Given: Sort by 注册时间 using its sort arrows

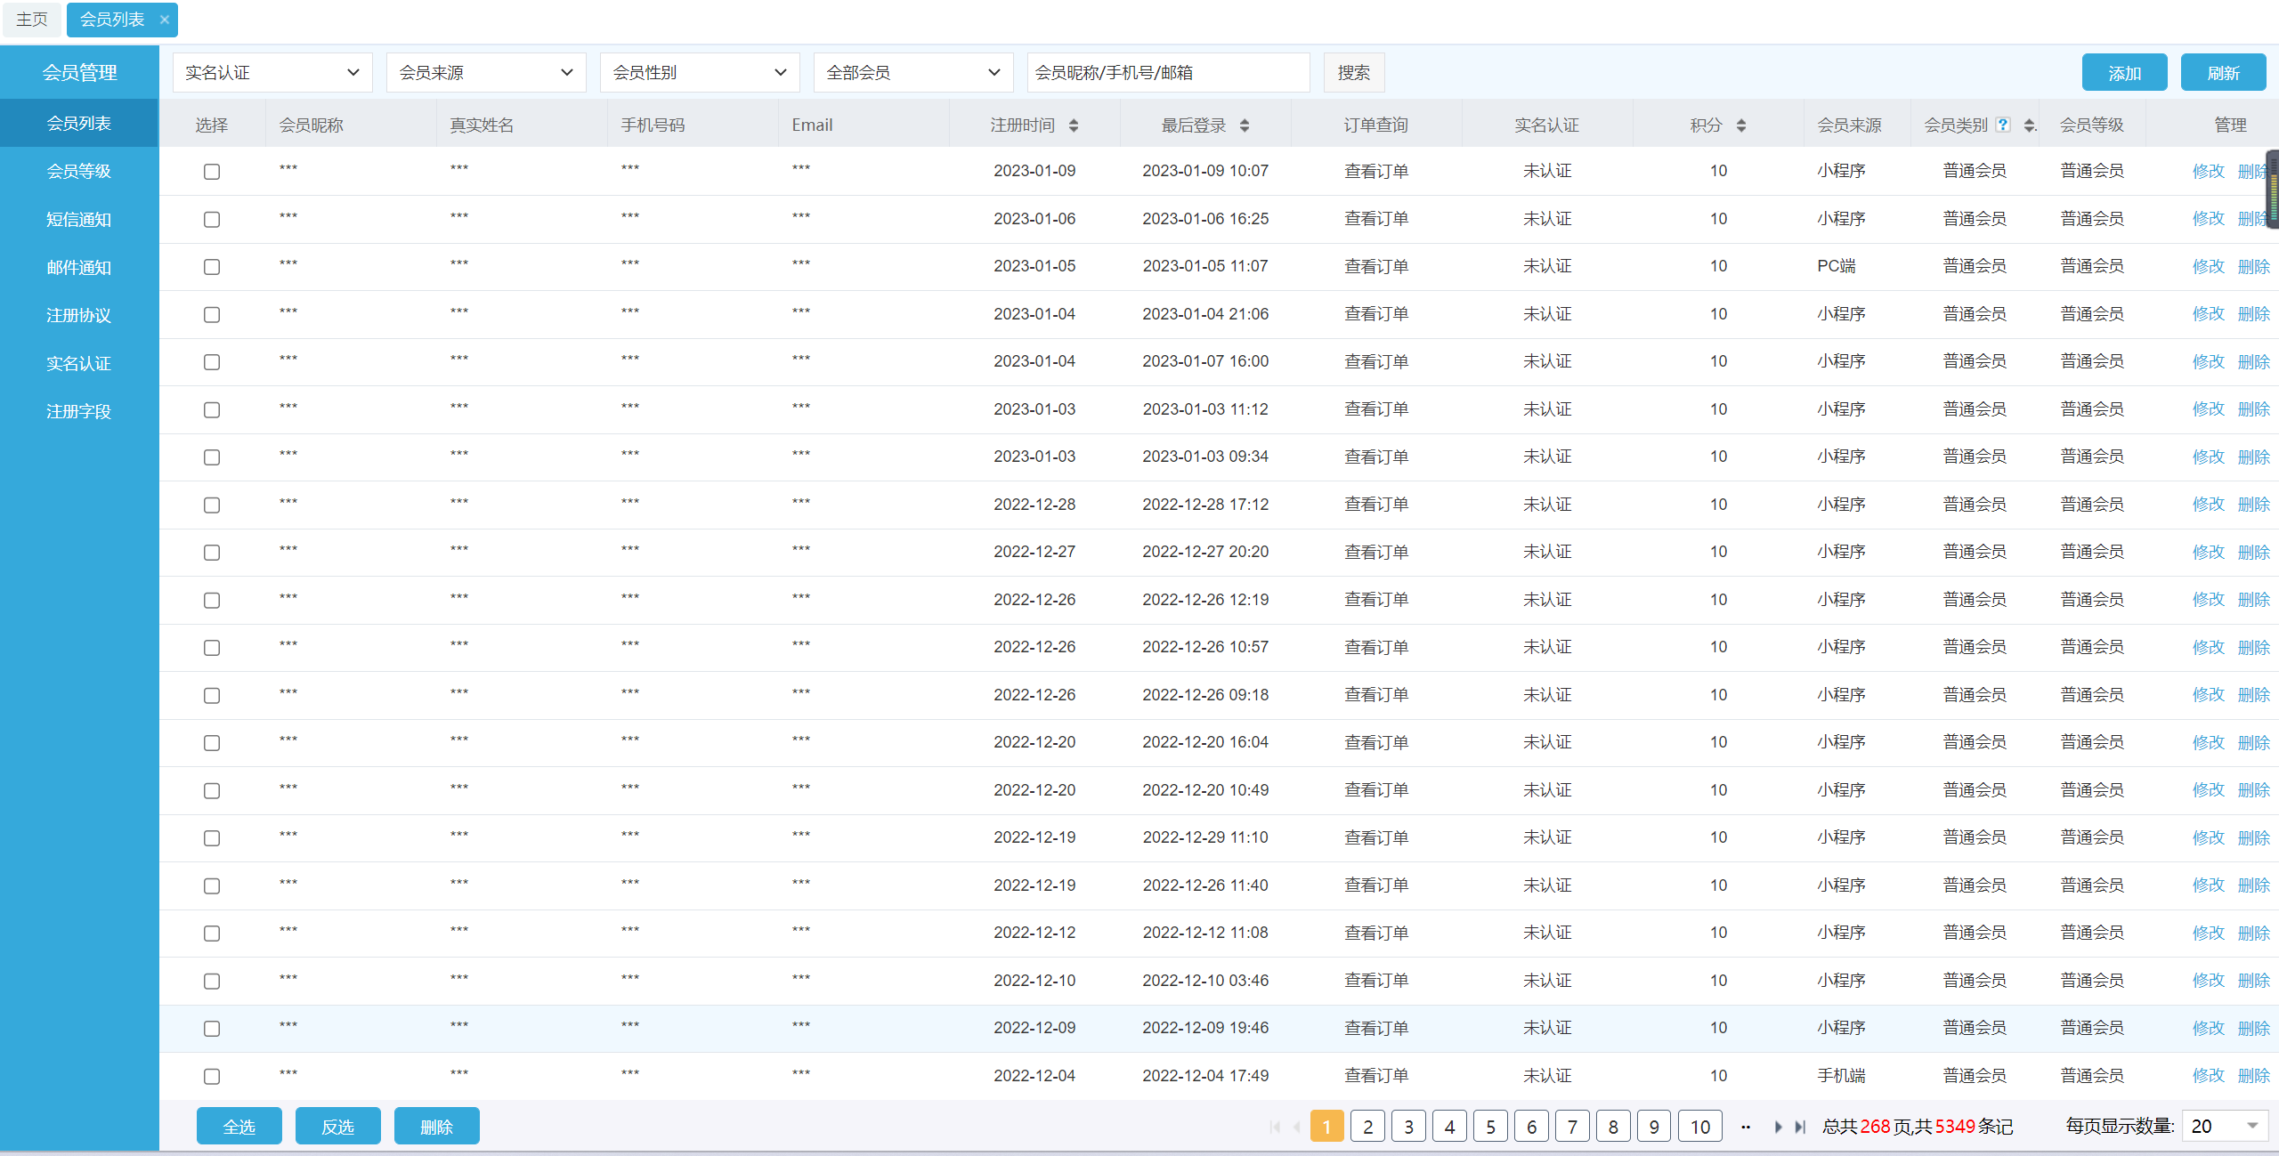Looking at the screenshot, I should tap(1074, 125).
